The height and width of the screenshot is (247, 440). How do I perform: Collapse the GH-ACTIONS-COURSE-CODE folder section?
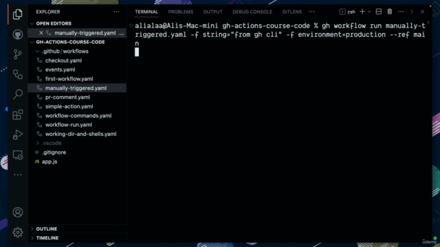[x=70, y=42]
